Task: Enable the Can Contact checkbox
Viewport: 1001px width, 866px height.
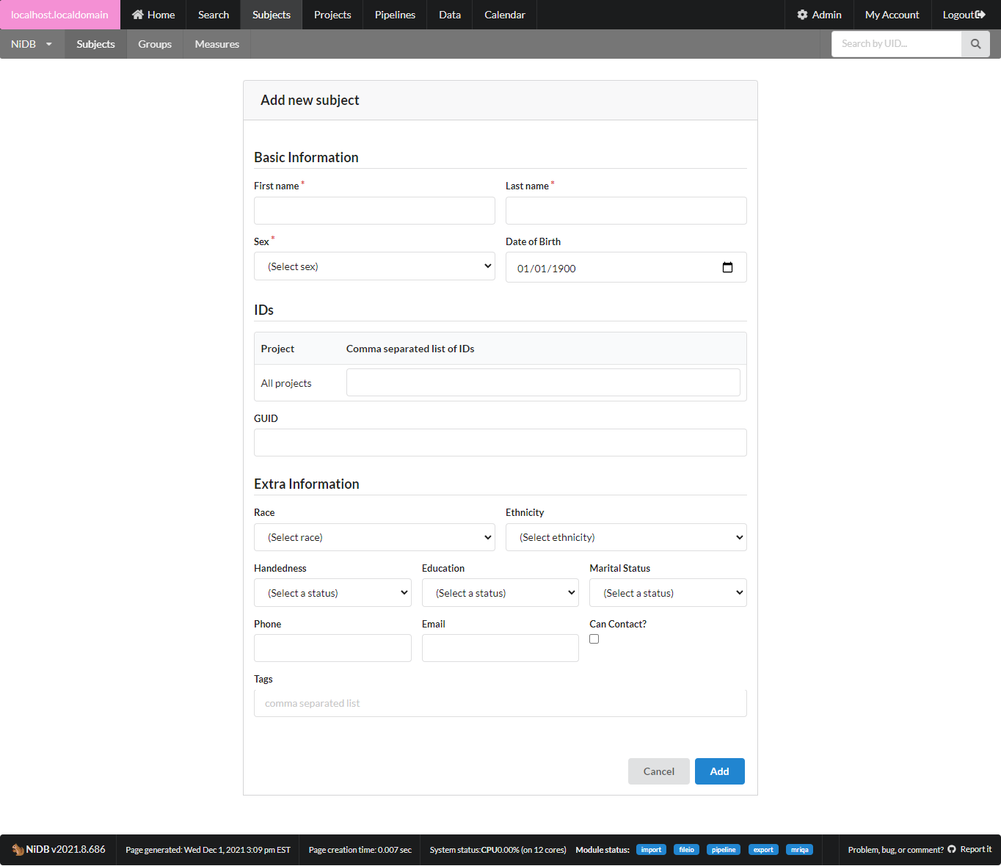Action: pos(594,639)
